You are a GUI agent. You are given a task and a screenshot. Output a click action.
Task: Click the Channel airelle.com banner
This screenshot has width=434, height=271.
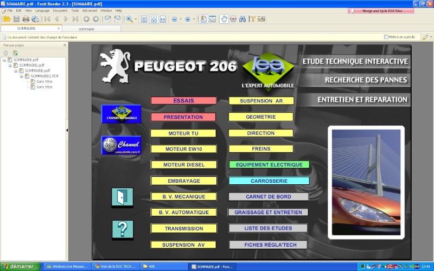pos(121,145)
